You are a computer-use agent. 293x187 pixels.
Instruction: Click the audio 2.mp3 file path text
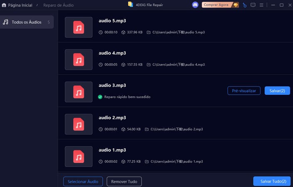pyautogui.click(x=177, y=129)
